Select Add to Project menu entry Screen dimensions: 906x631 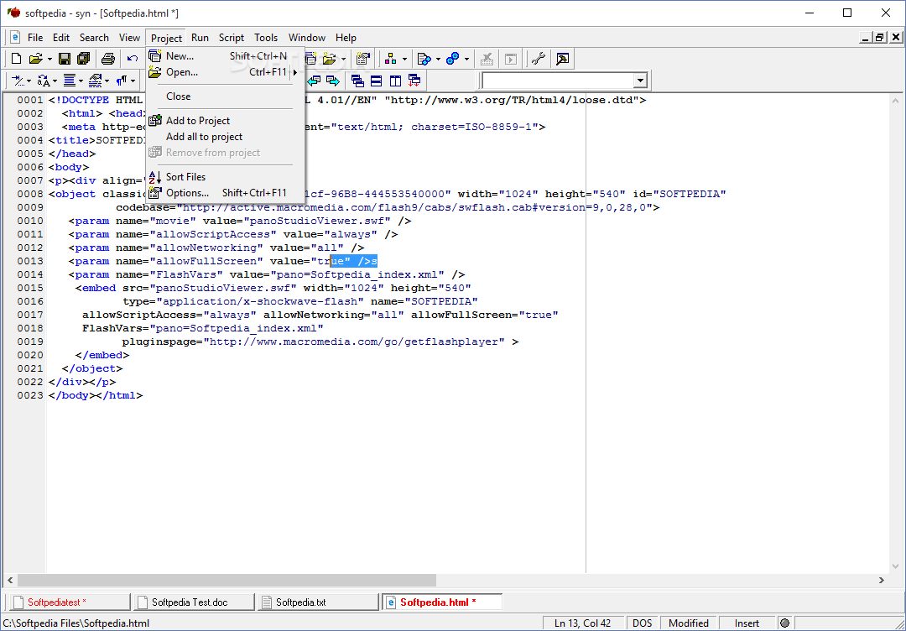[226, 121]
